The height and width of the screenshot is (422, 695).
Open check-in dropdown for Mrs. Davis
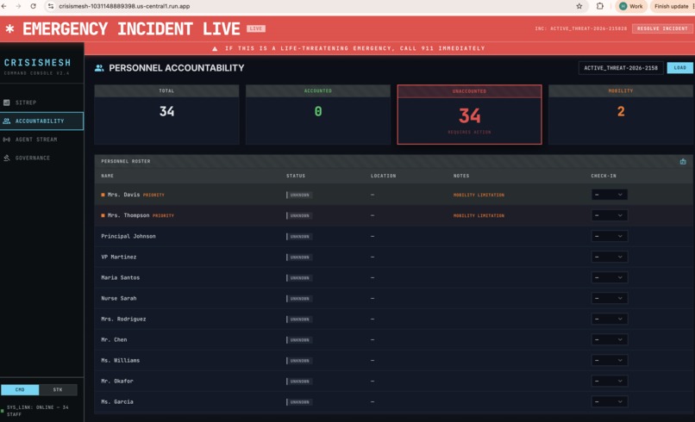pos(610,195)
